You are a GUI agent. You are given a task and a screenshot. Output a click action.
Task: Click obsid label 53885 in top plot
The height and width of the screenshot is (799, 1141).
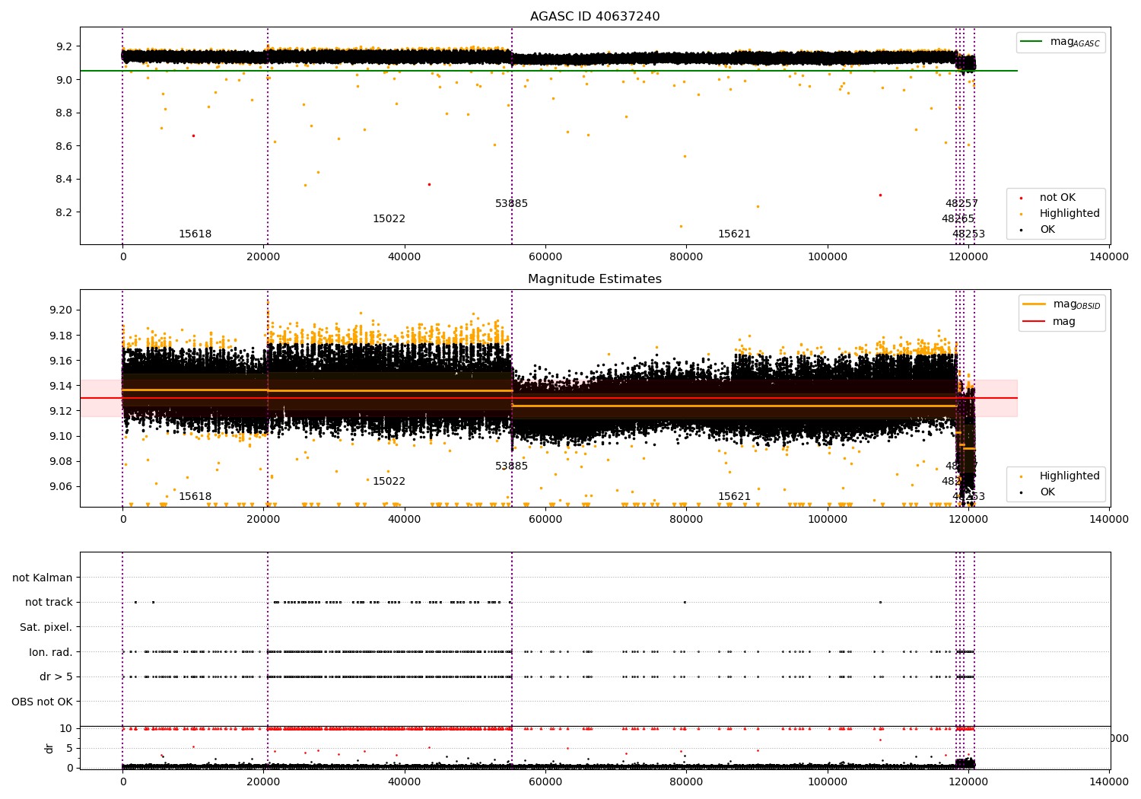[511, 204]
